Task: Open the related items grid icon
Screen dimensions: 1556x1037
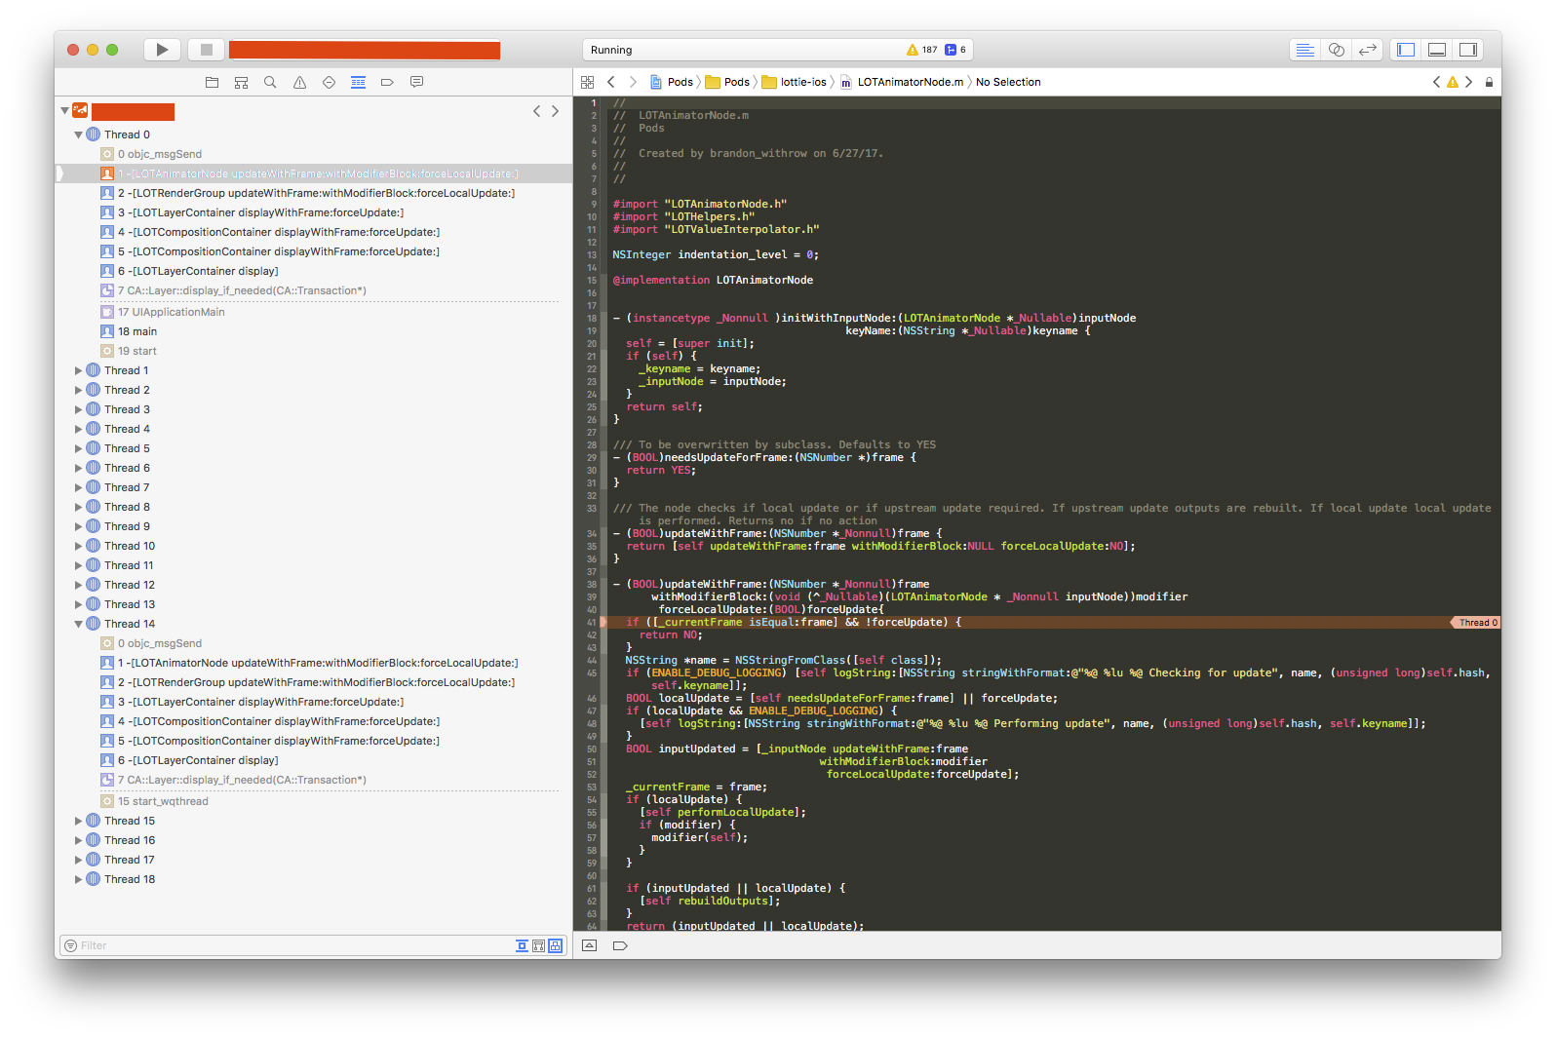Action: (587, 83)
